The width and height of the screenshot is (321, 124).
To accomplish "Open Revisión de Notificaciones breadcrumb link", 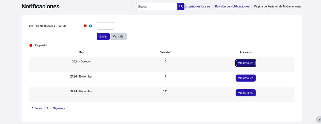I will point(232,6).
